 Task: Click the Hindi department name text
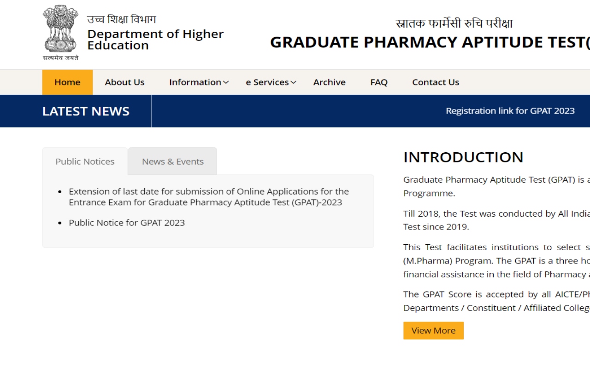pyautogui.click(x=122, y=20)
